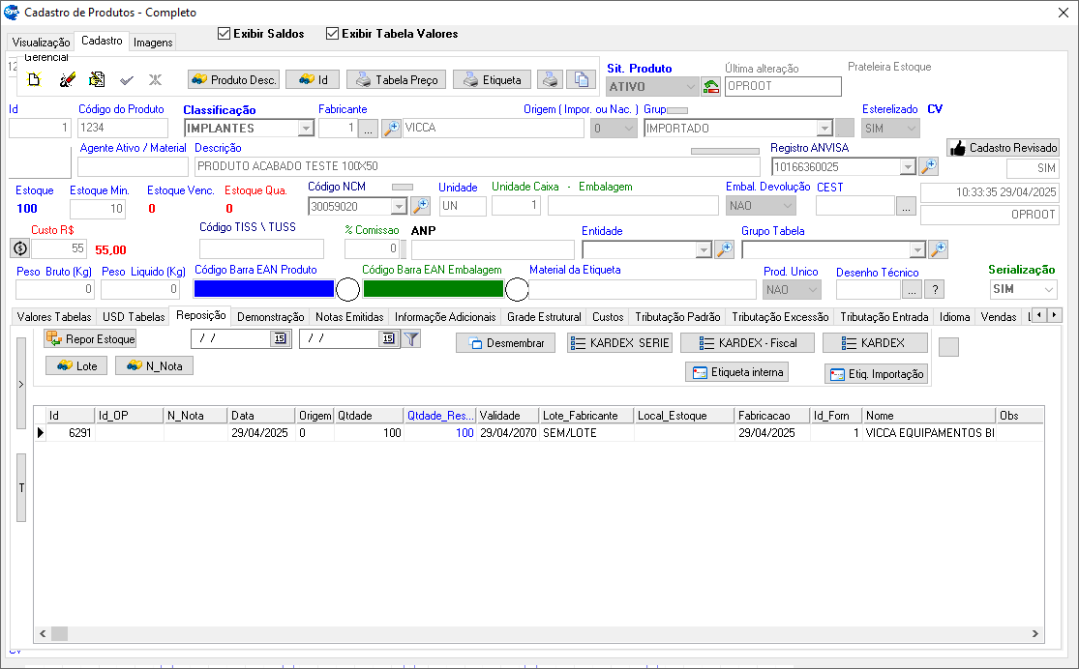Open the Imagens tab
Screen dimensions: 1079x669
click(x=153, y=43)
